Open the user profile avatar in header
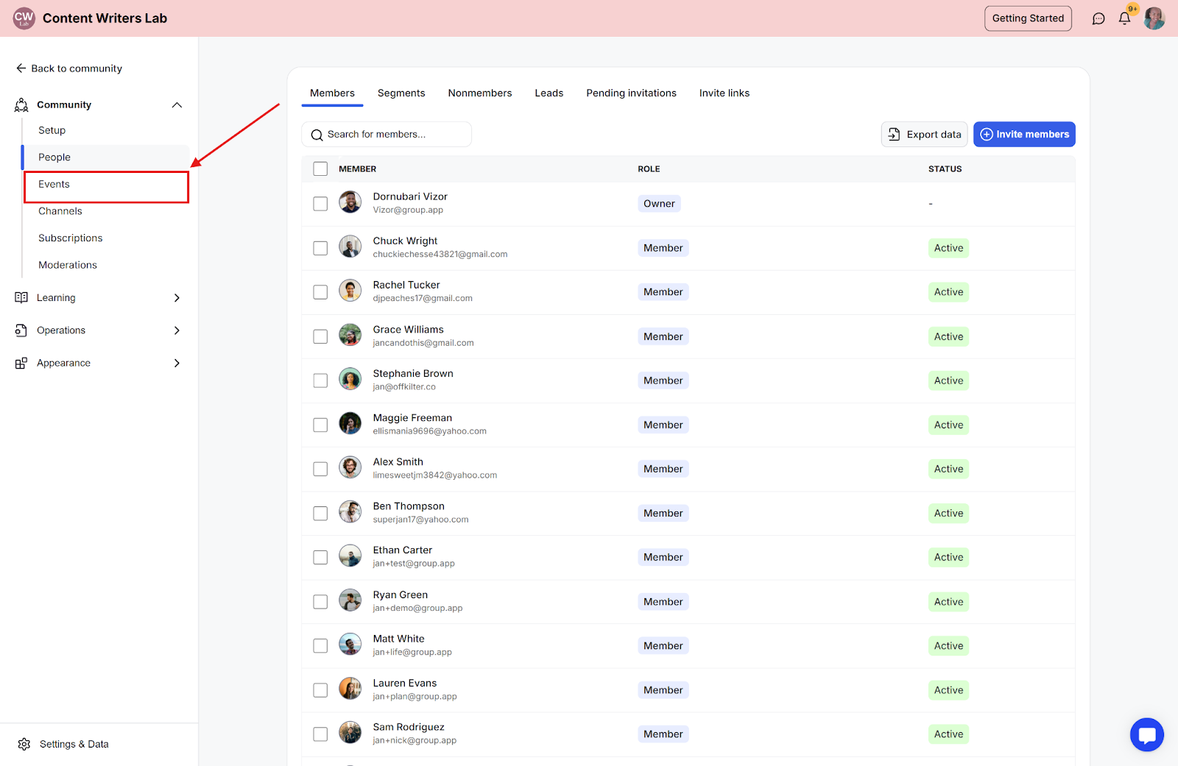The image size is (1178, 766). point(1154,18)
